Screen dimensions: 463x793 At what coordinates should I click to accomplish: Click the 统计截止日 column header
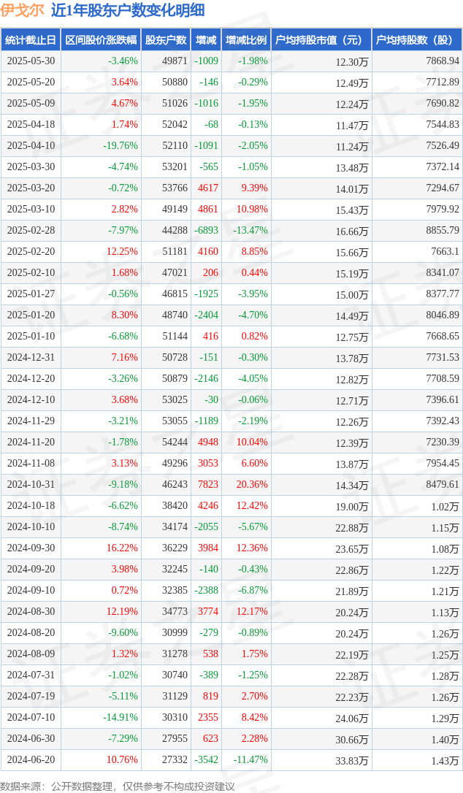[x=31, y=40]
